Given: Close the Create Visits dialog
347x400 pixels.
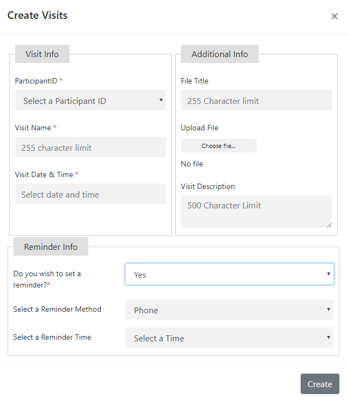Looking at the screenshot, I should tap(334, 16).
